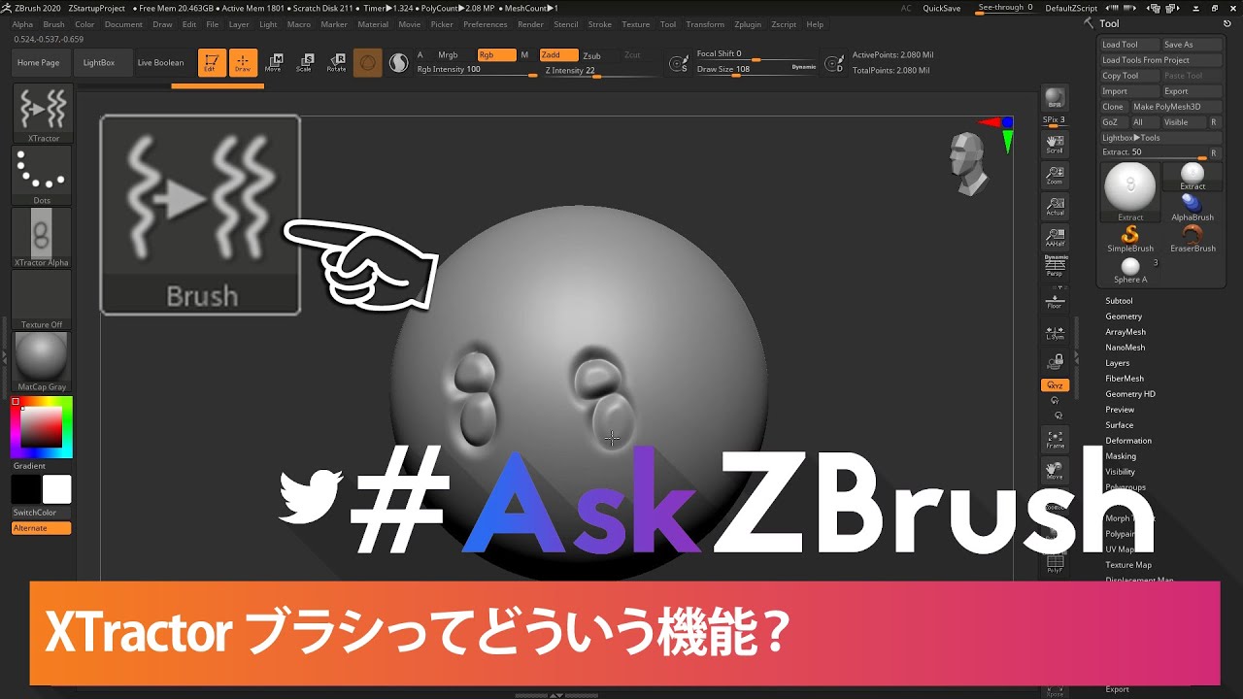Open the Stroke menu
Image resolution: width=1243 pixels, height=699 pixels.
tap(600, 24)
